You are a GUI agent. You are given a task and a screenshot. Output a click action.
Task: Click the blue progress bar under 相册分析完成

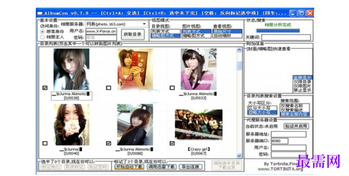tap(278, 31)
